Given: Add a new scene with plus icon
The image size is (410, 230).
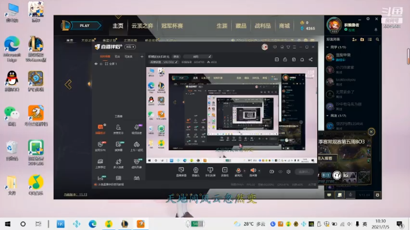Looking at the screenshot, I should coord(142,56).
